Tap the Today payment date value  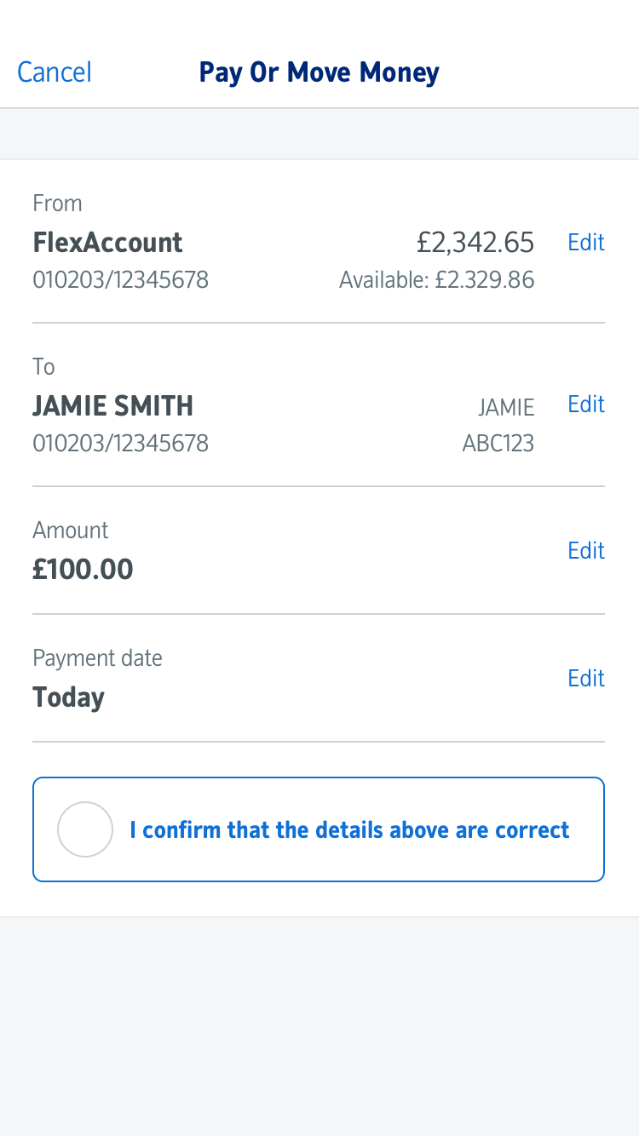coord(68,697)
